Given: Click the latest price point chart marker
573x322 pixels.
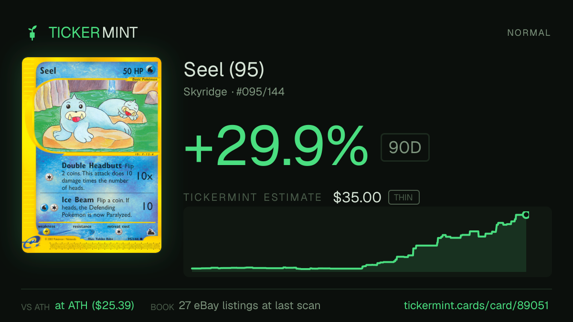Looking at the screenshot, I should point(526,215).
